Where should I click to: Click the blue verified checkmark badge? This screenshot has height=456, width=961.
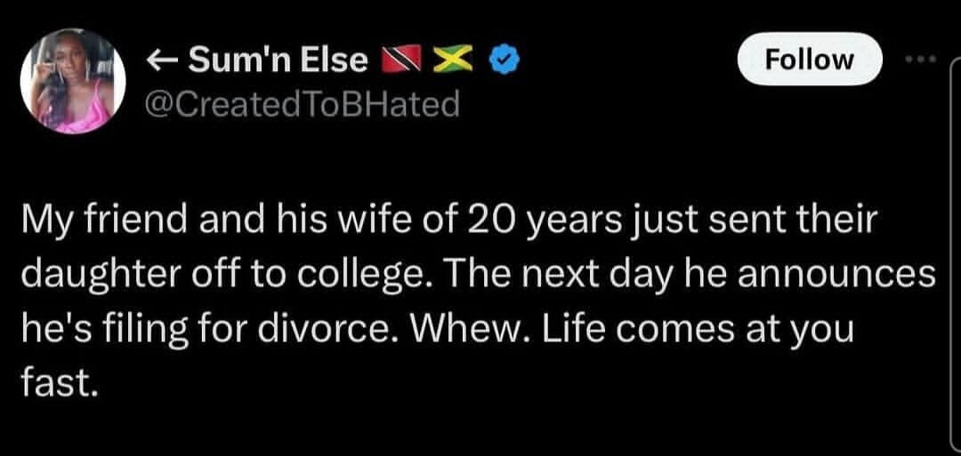pyautogui.click(x=501, y=60)
